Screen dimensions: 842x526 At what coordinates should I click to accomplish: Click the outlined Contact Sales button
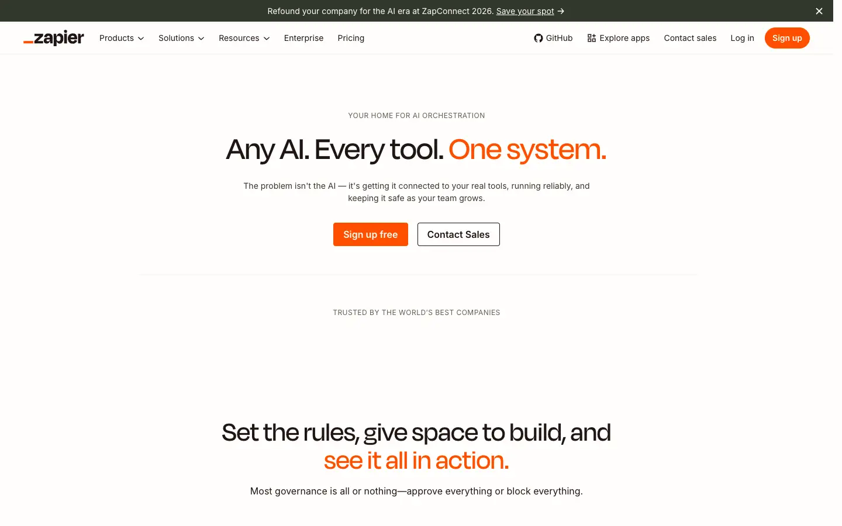tap(458, 234)
